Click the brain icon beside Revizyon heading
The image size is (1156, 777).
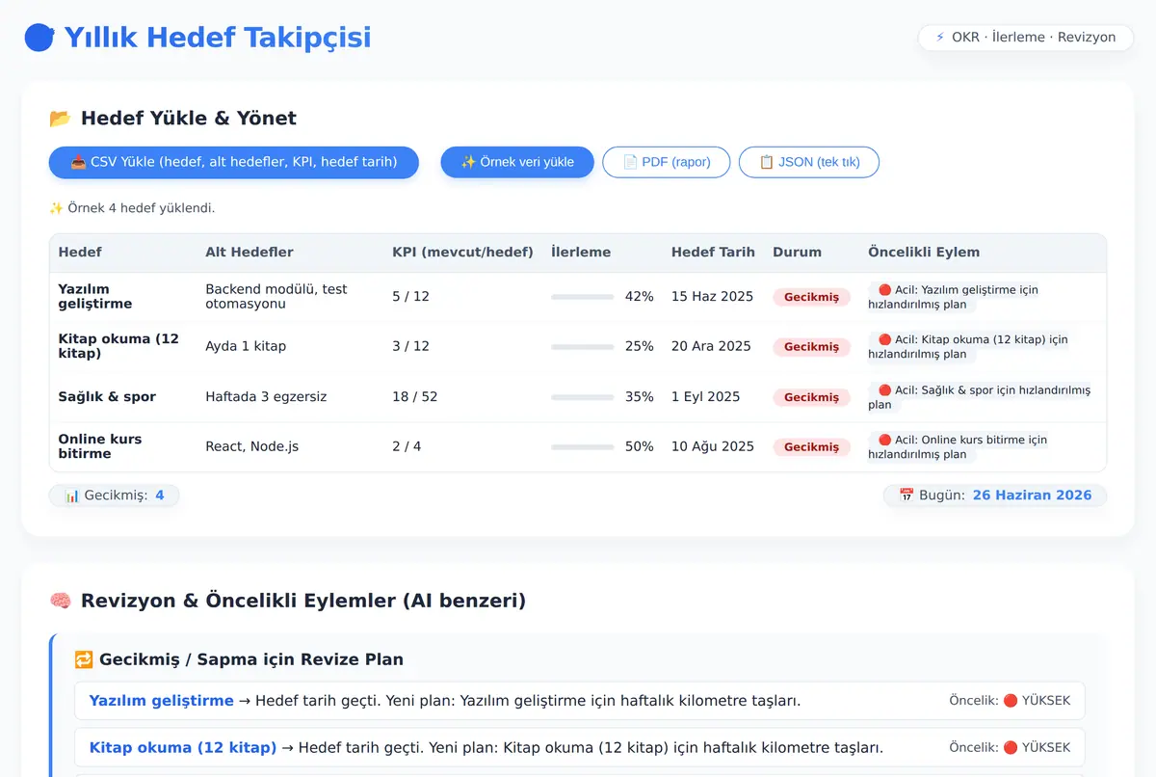[x=60, y=601]
